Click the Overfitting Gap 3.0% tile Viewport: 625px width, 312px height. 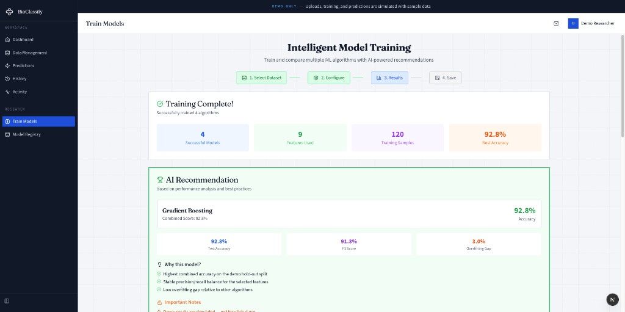point(479,244)
